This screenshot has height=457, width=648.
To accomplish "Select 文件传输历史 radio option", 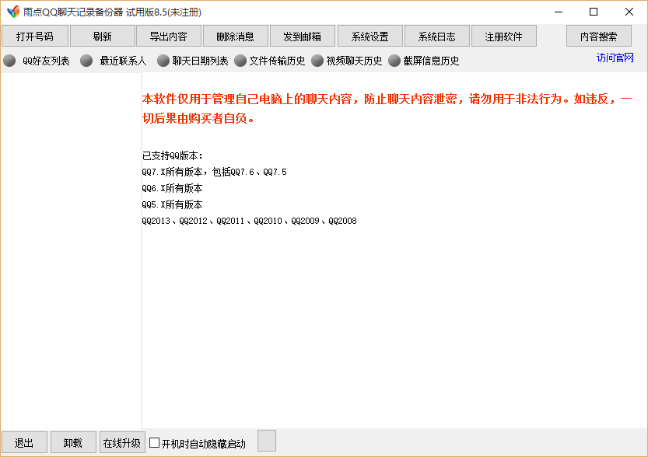I will [x=240, y=61].
